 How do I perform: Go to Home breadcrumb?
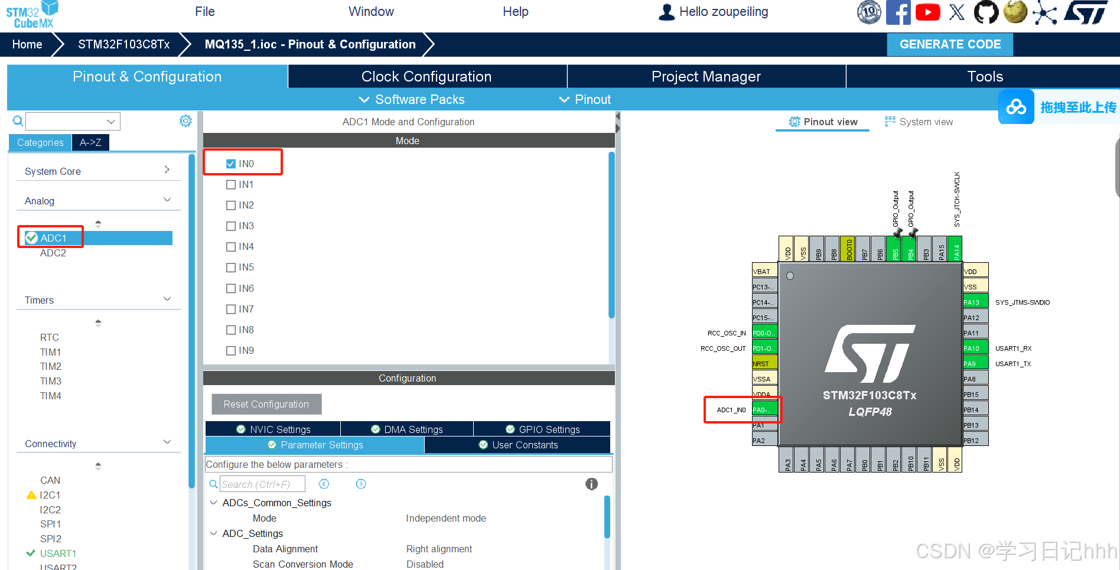tap(27, 44)
